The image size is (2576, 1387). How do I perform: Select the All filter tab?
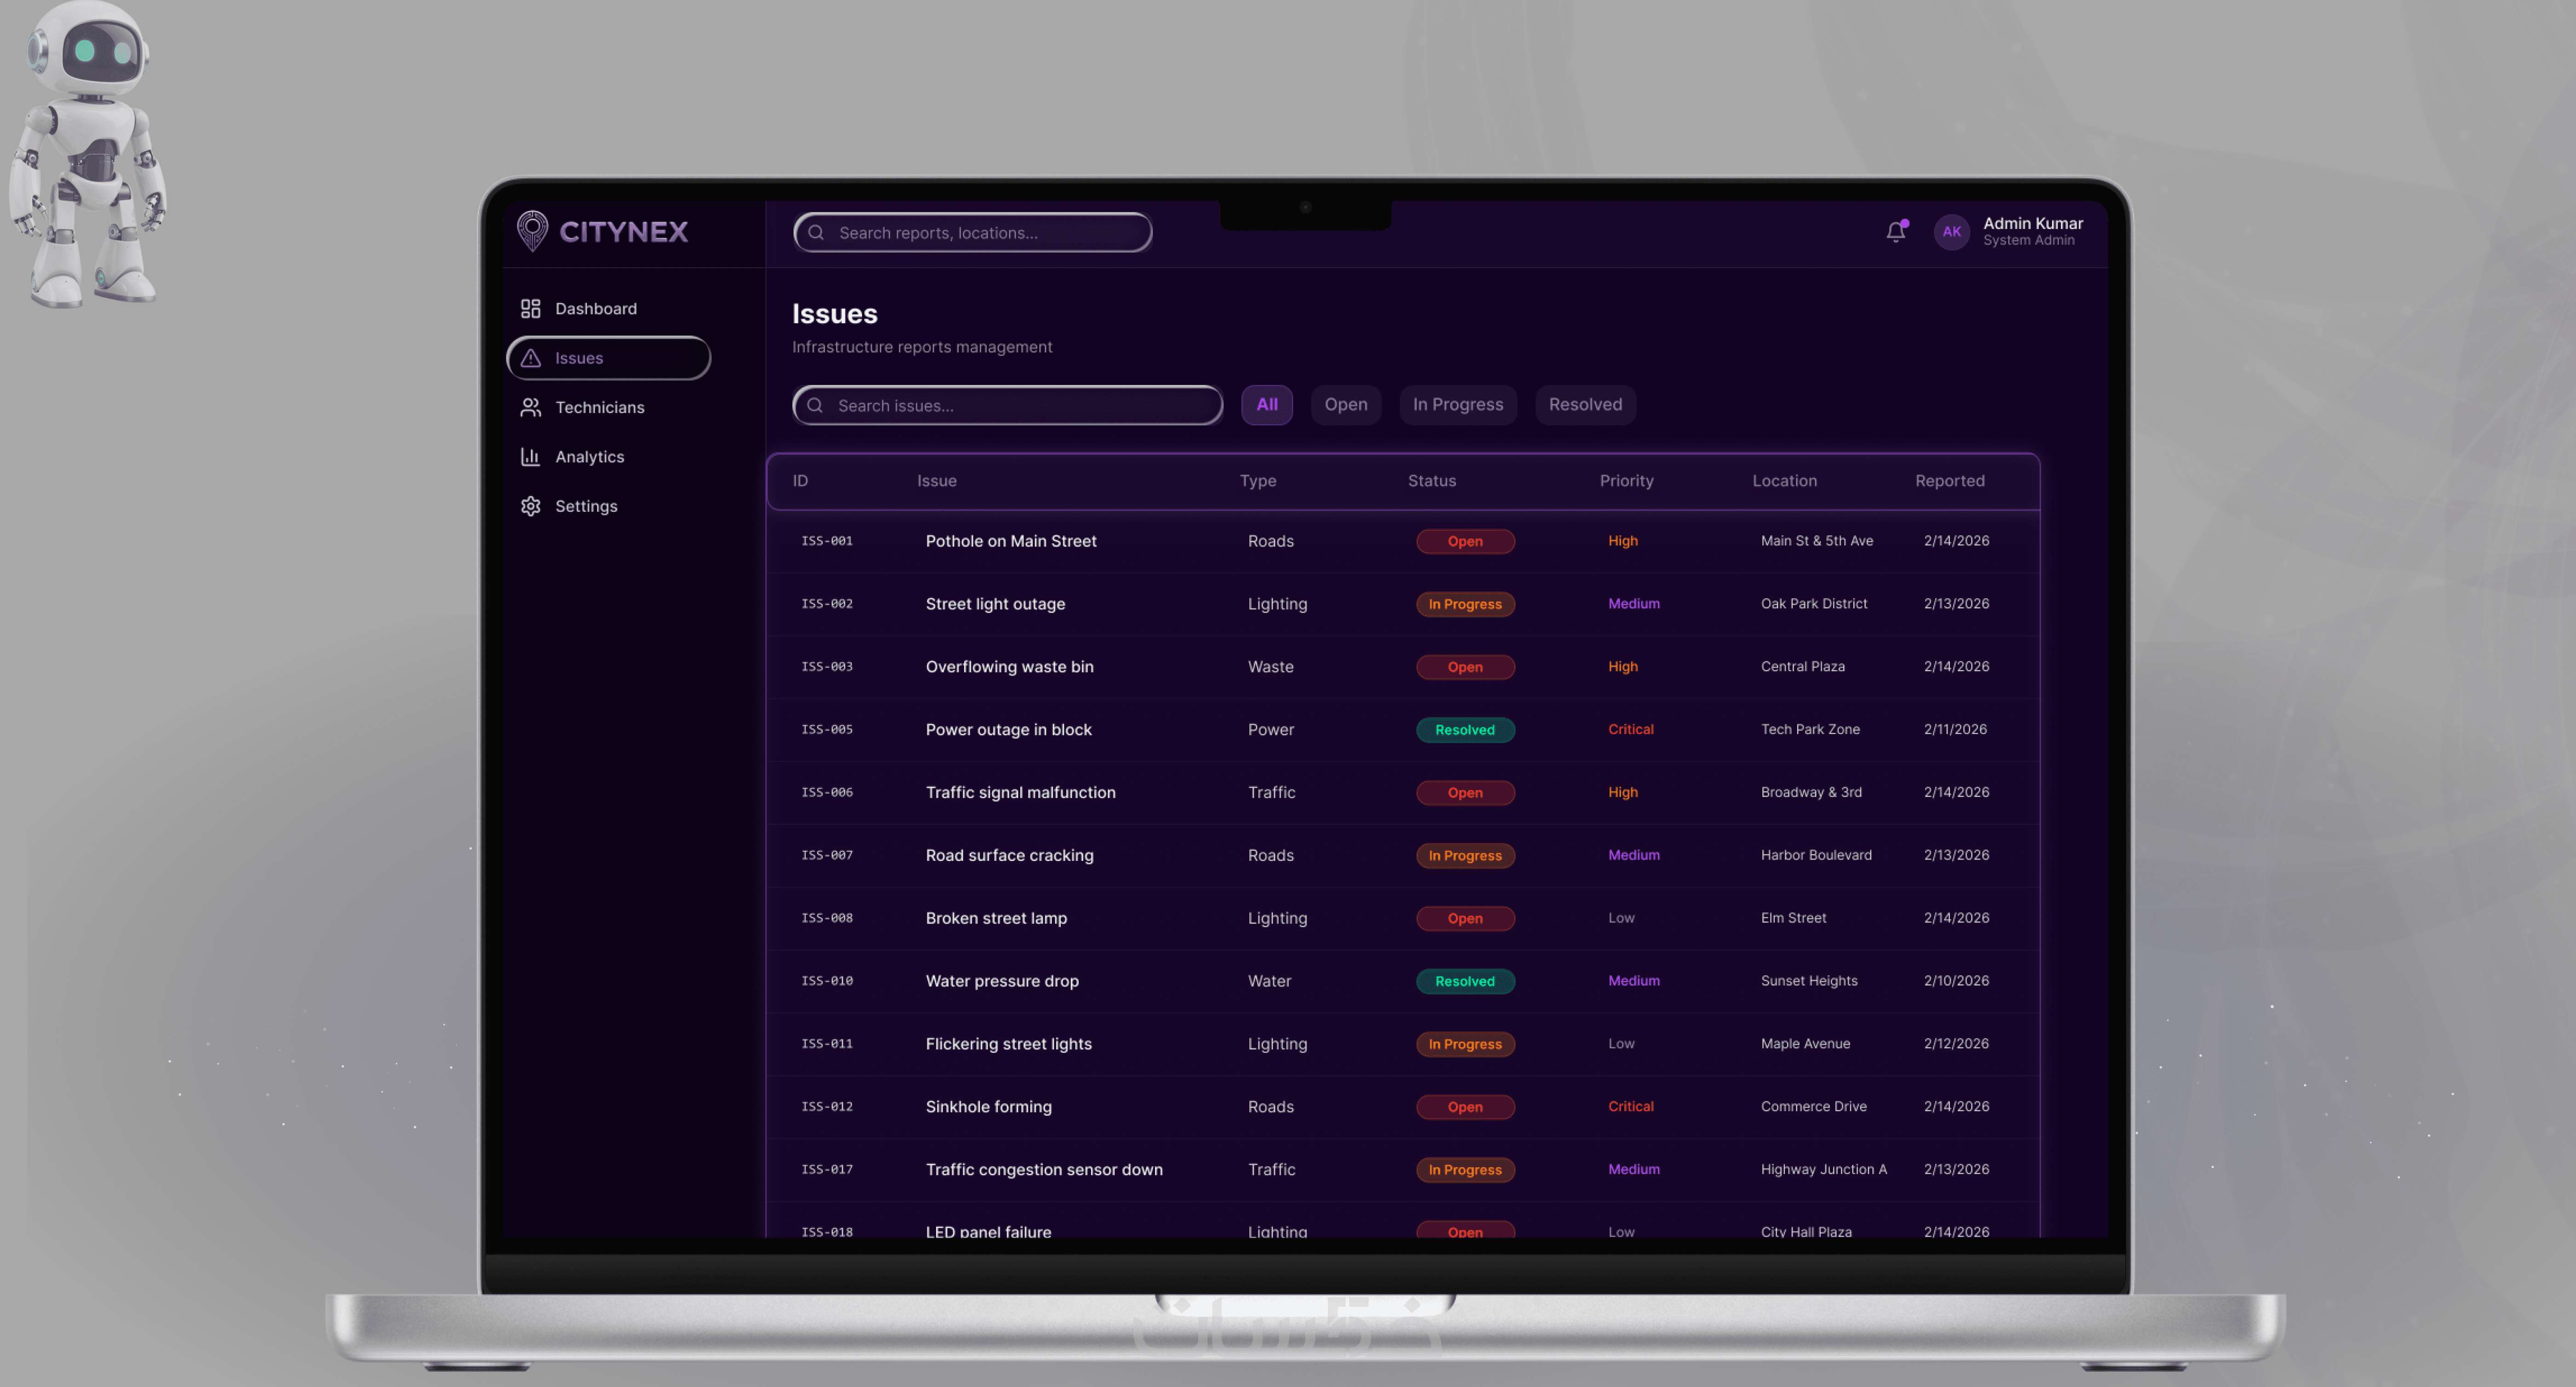coord(1266,404)
